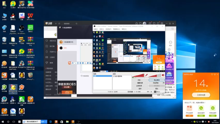The width and height of the screenshot is (220, 124).
Task: Toggle Sogou Chinese/English input mode
Action: tap(73, 63)
